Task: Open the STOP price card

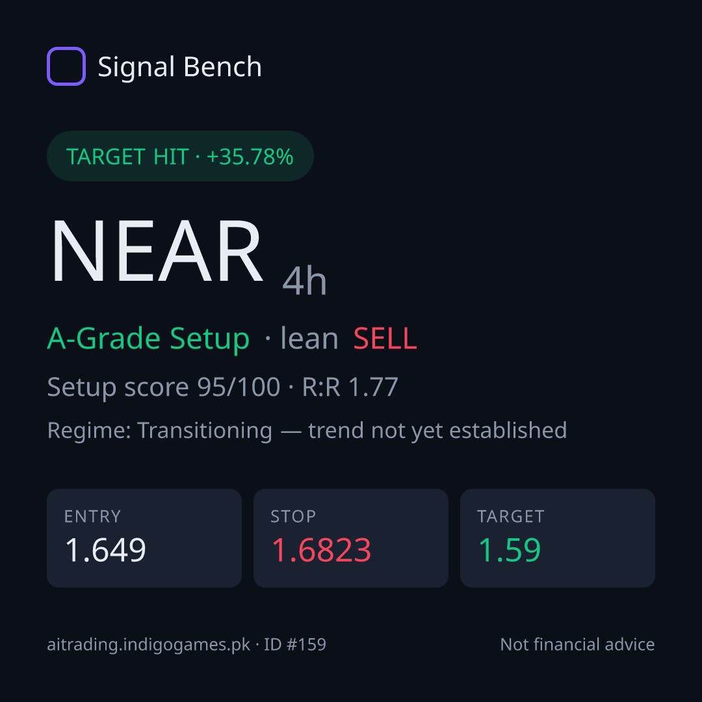Action: [x=351, y=538]
